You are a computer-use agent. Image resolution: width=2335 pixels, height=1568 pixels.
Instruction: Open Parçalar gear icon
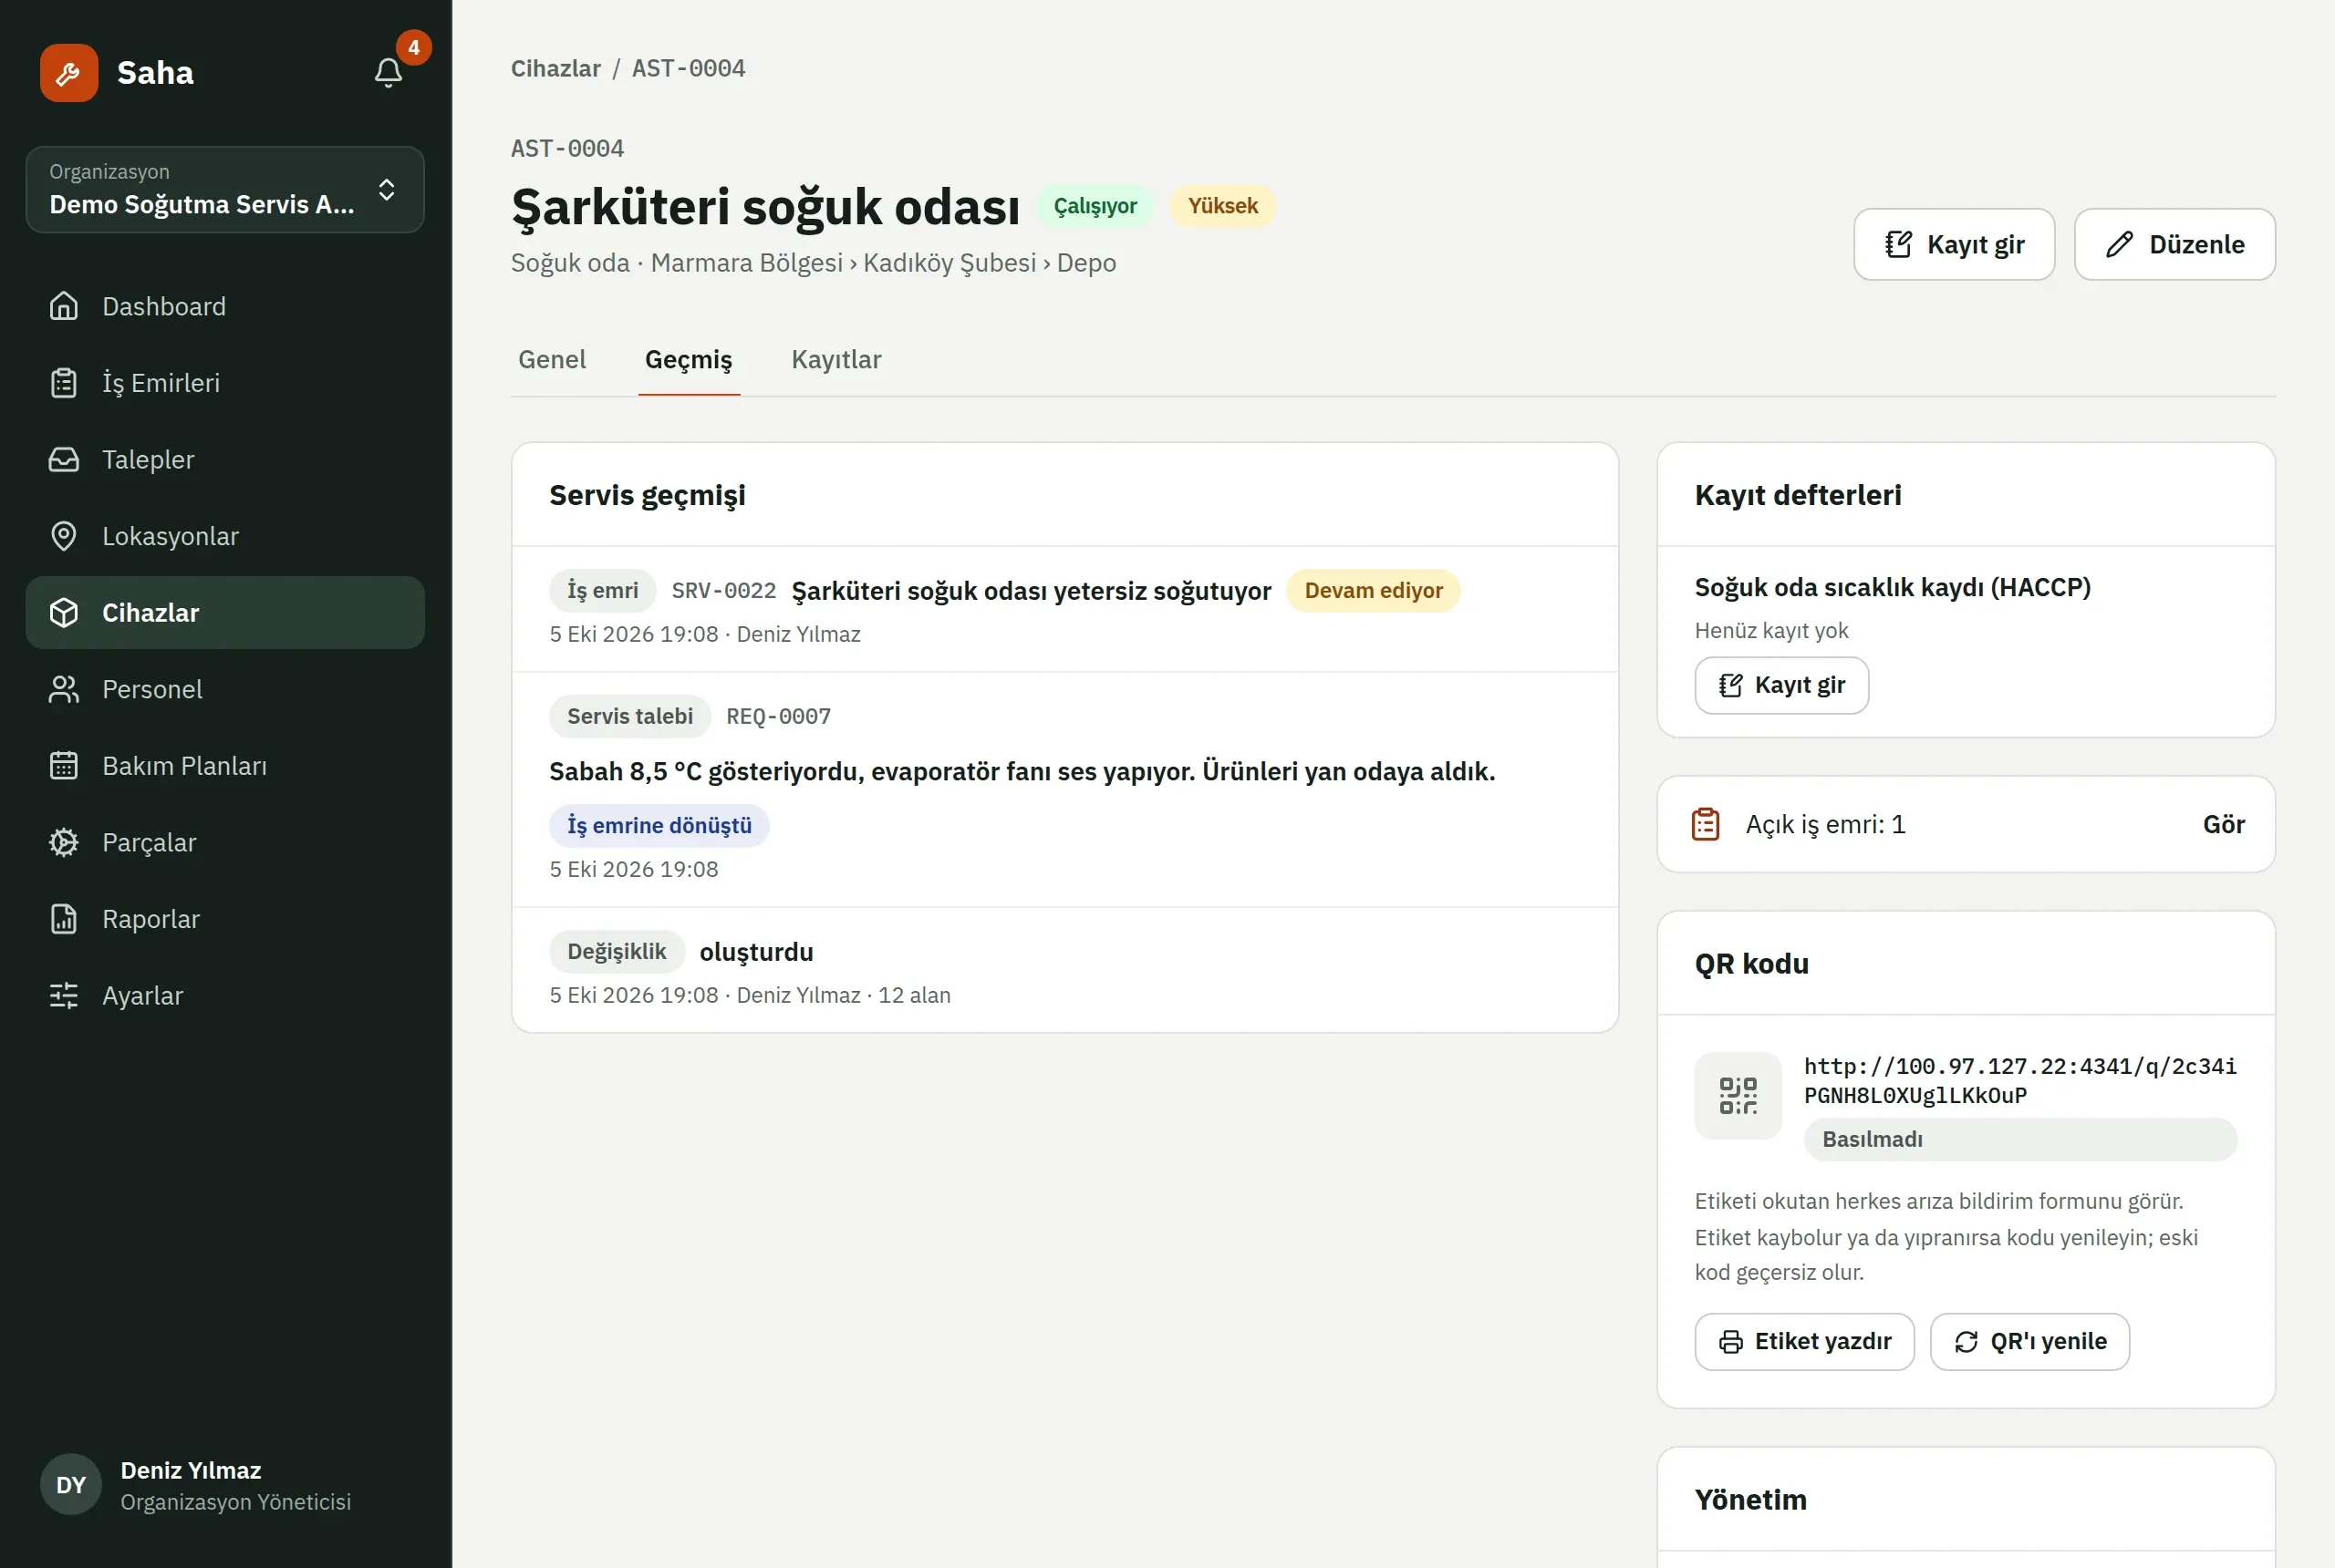click(x=64, y=842)
